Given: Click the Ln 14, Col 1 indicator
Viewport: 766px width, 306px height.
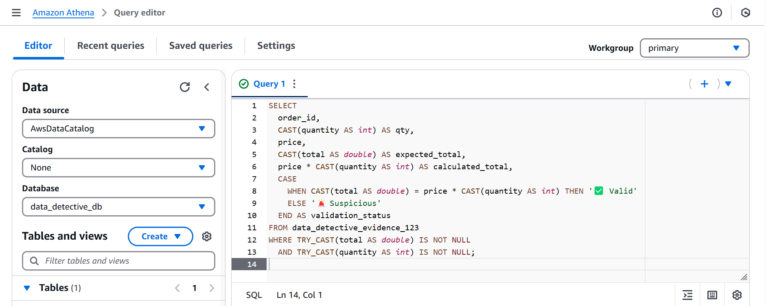Looking at the screenshot, I should pyautogui.click(x=299, y=295).
